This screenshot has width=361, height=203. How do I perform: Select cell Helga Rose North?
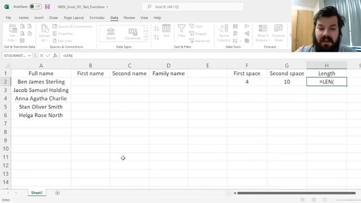[x=41, y=115]
